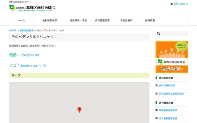Open the 入会のご案内 banner

(x=172, y=57)
